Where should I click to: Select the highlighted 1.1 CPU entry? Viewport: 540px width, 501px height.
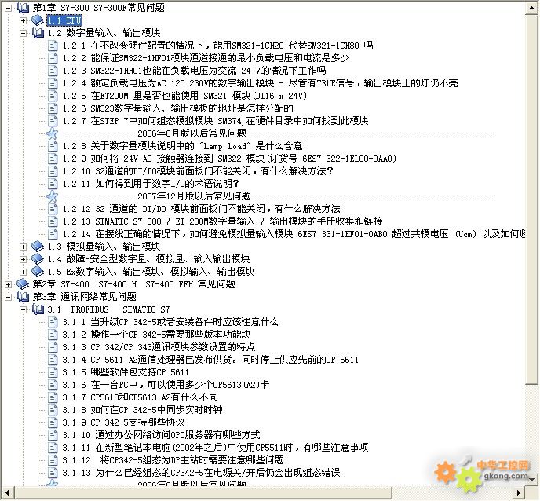coord(64,20)
